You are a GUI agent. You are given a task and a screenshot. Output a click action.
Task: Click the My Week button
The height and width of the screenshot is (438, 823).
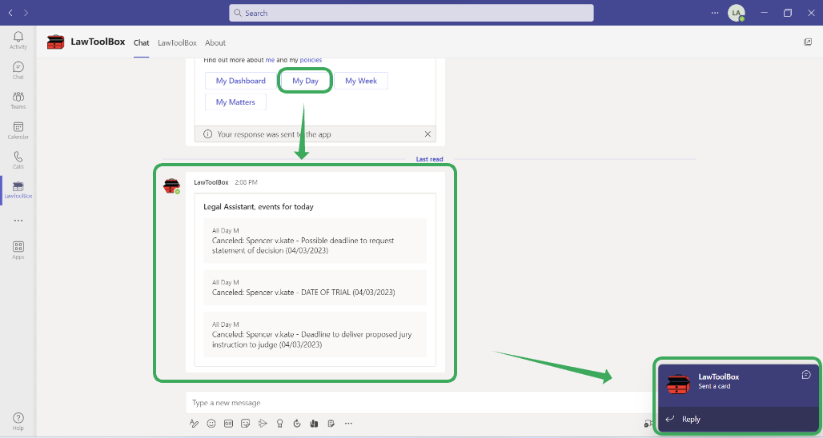coord(361,81)
